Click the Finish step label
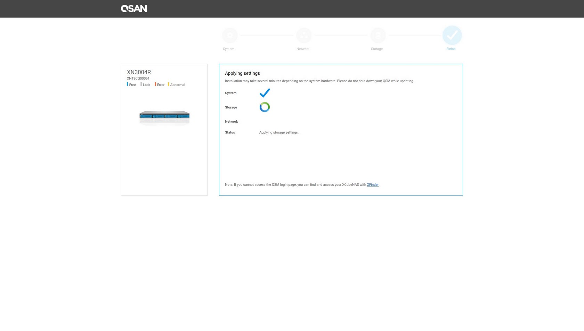This screenshot has width=584, height=331. [x=451, y=49]
